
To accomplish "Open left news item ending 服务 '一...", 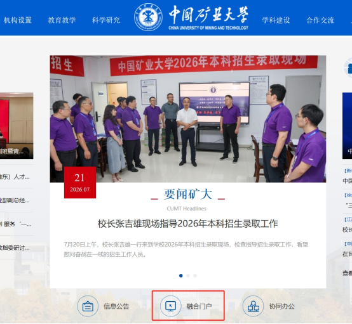I will 16,224.
